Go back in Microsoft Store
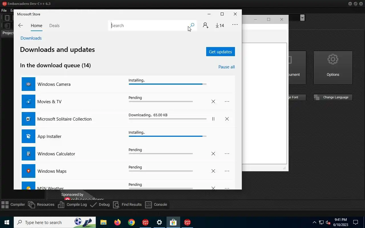Image resolution: width=365 pixels, height=228 pixels. tap(20, 25)
